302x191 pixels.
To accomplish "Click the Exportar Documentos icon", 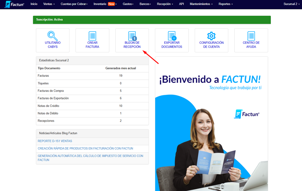I will coord(172,36).
